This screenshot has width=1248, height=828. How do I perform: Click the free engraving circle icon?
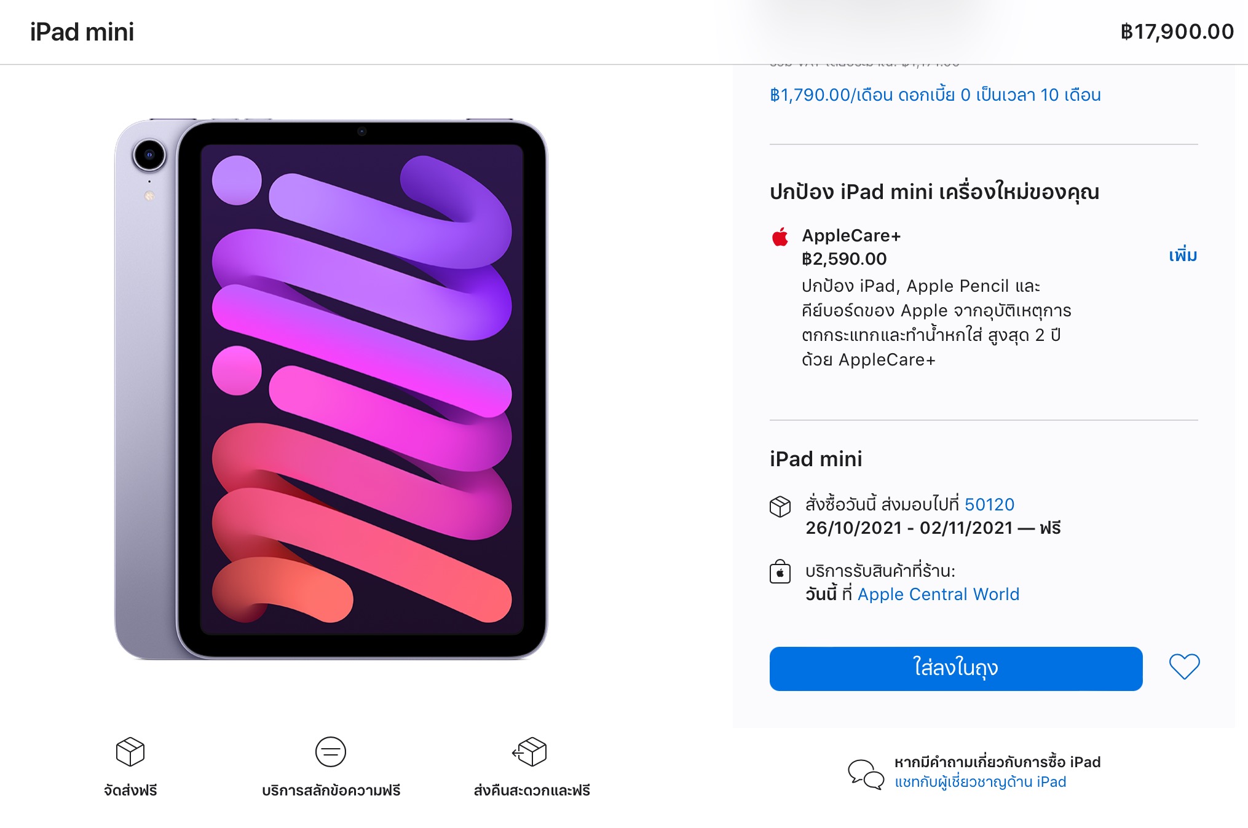(331, 752)
